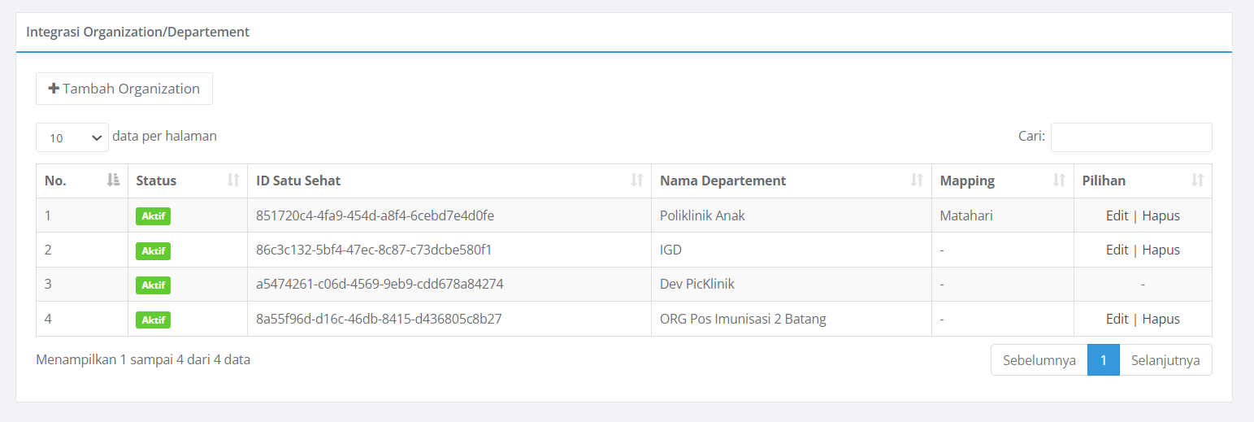1254x422 pixels.
Task: Edit the IGD department row
Action: tap(1117, 250)
